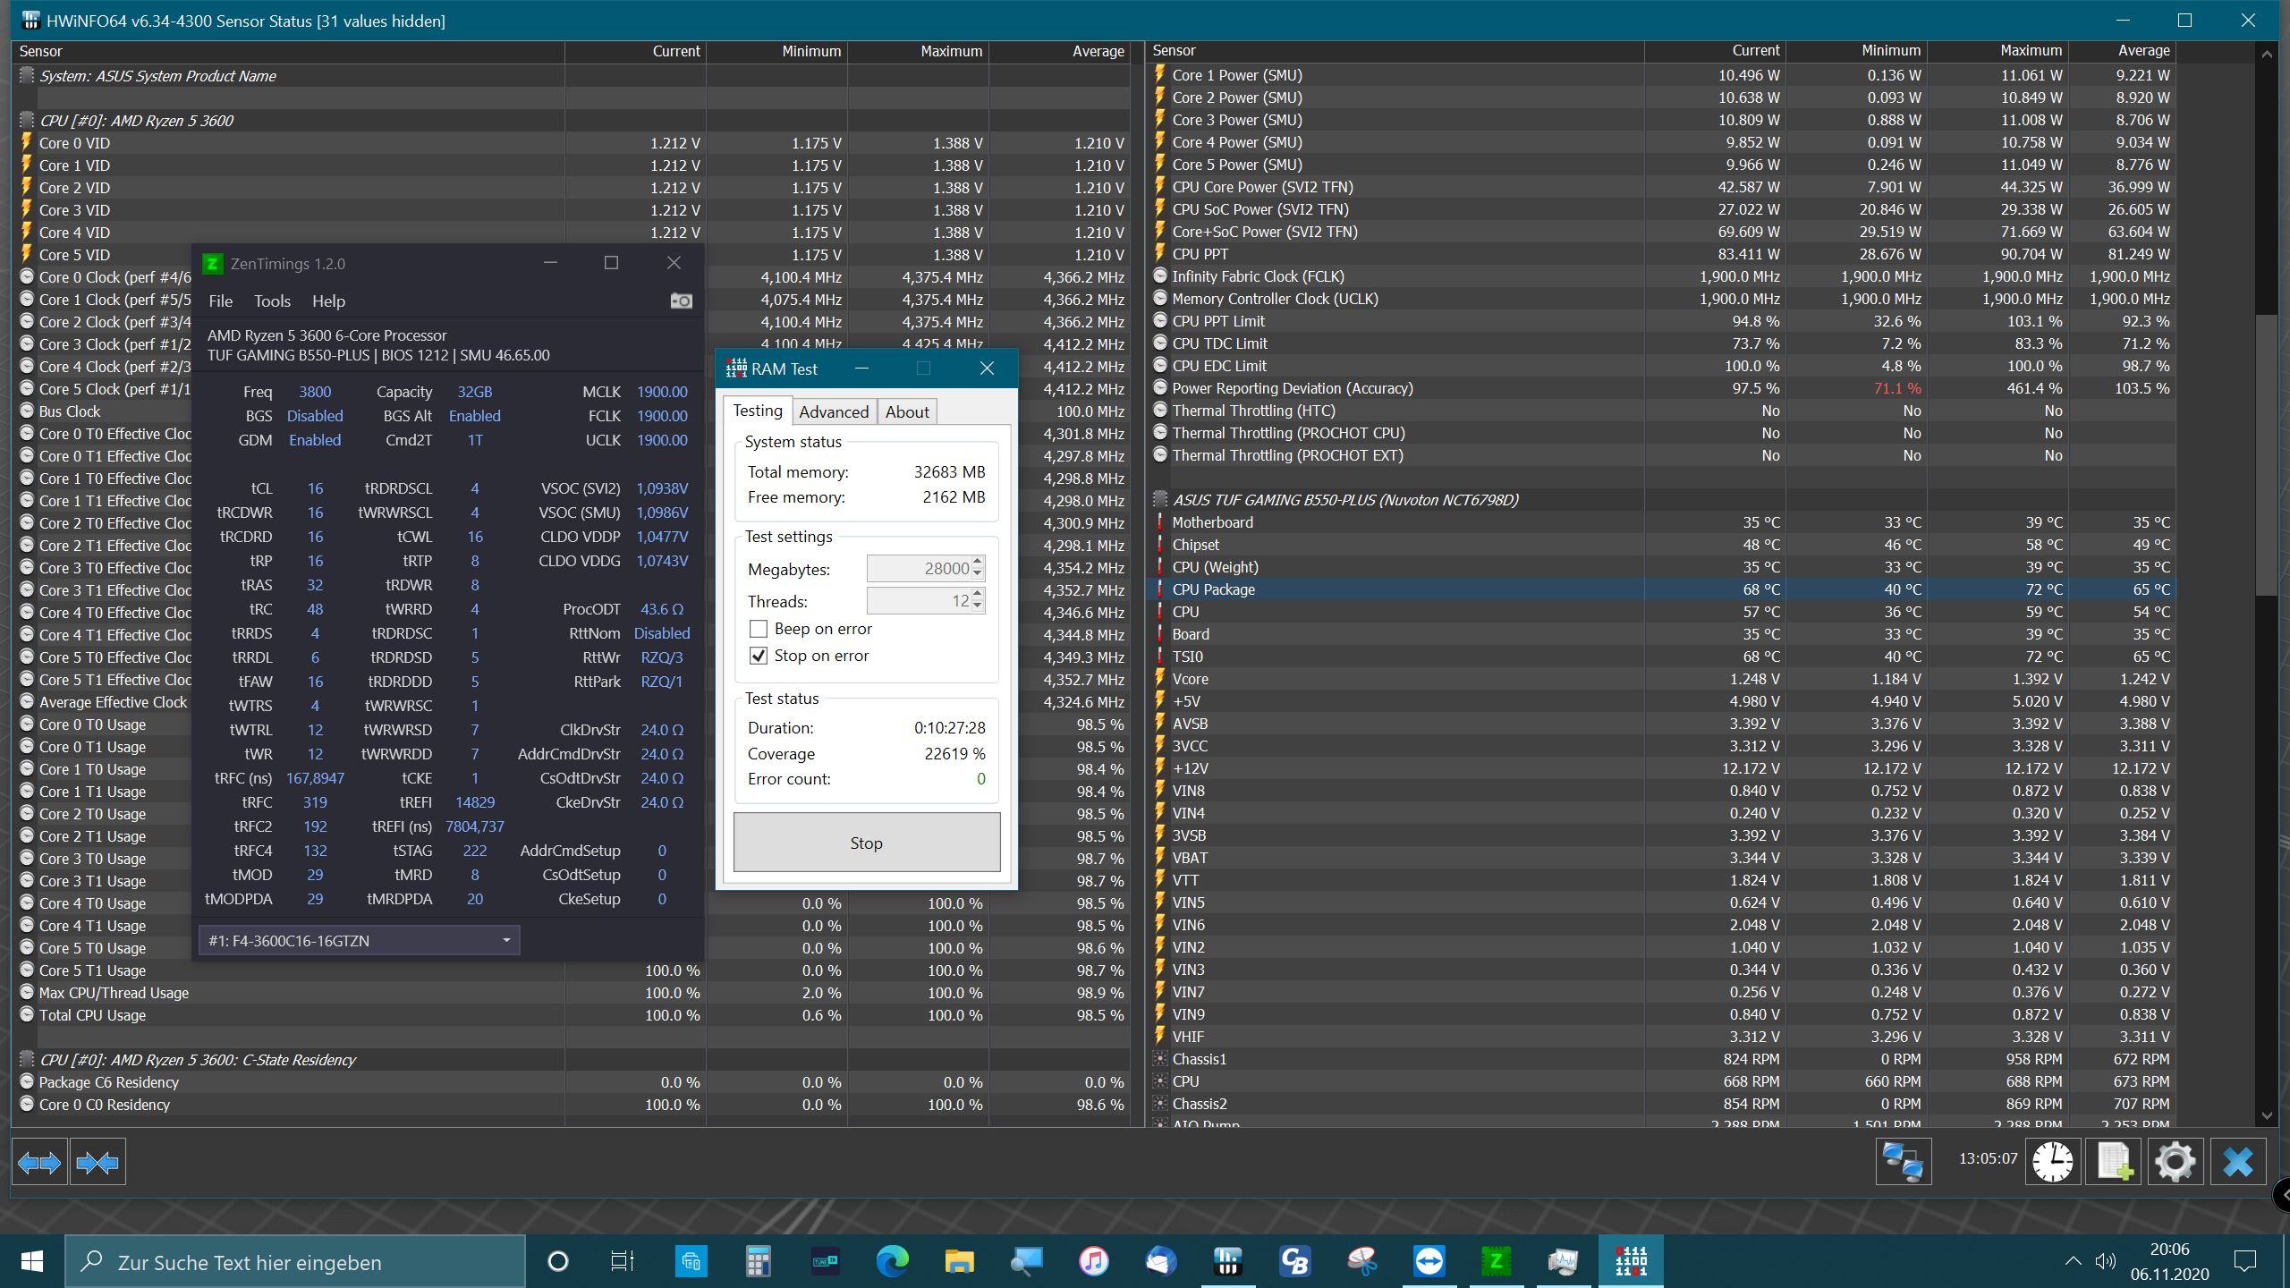Viewport: 2290px width, 1288px height.
Task: Click the blue X close sensors icon
Action: (2237, 1162)
